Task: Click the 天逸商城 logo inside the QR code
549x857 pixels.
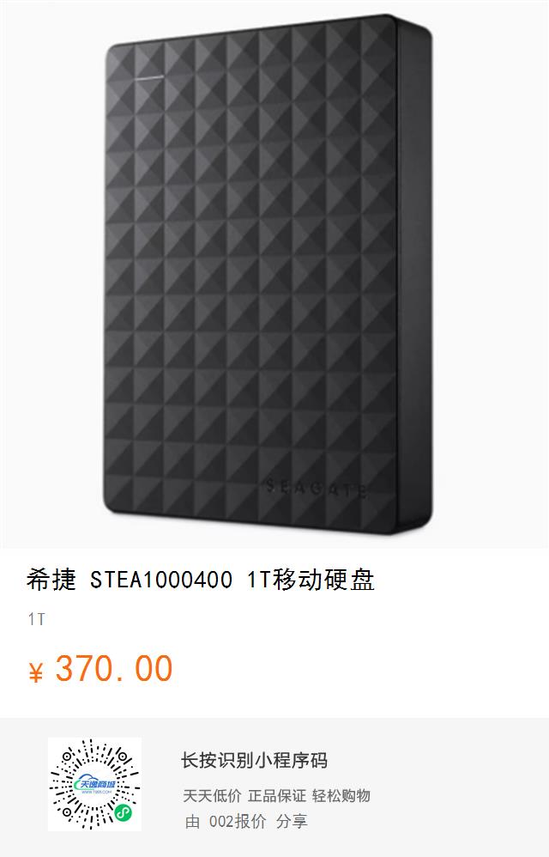Action: tap(94, 785)
